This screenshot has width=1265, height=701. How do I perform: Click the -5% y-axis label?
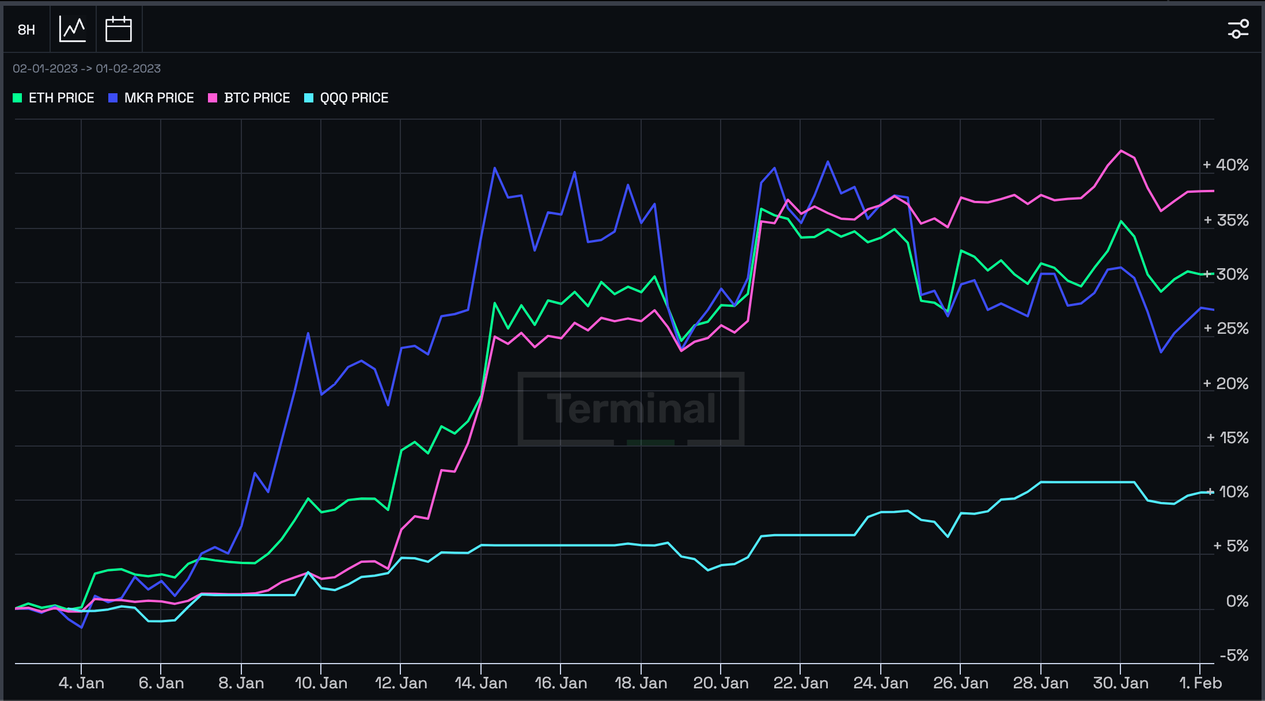pos(1234,656)
